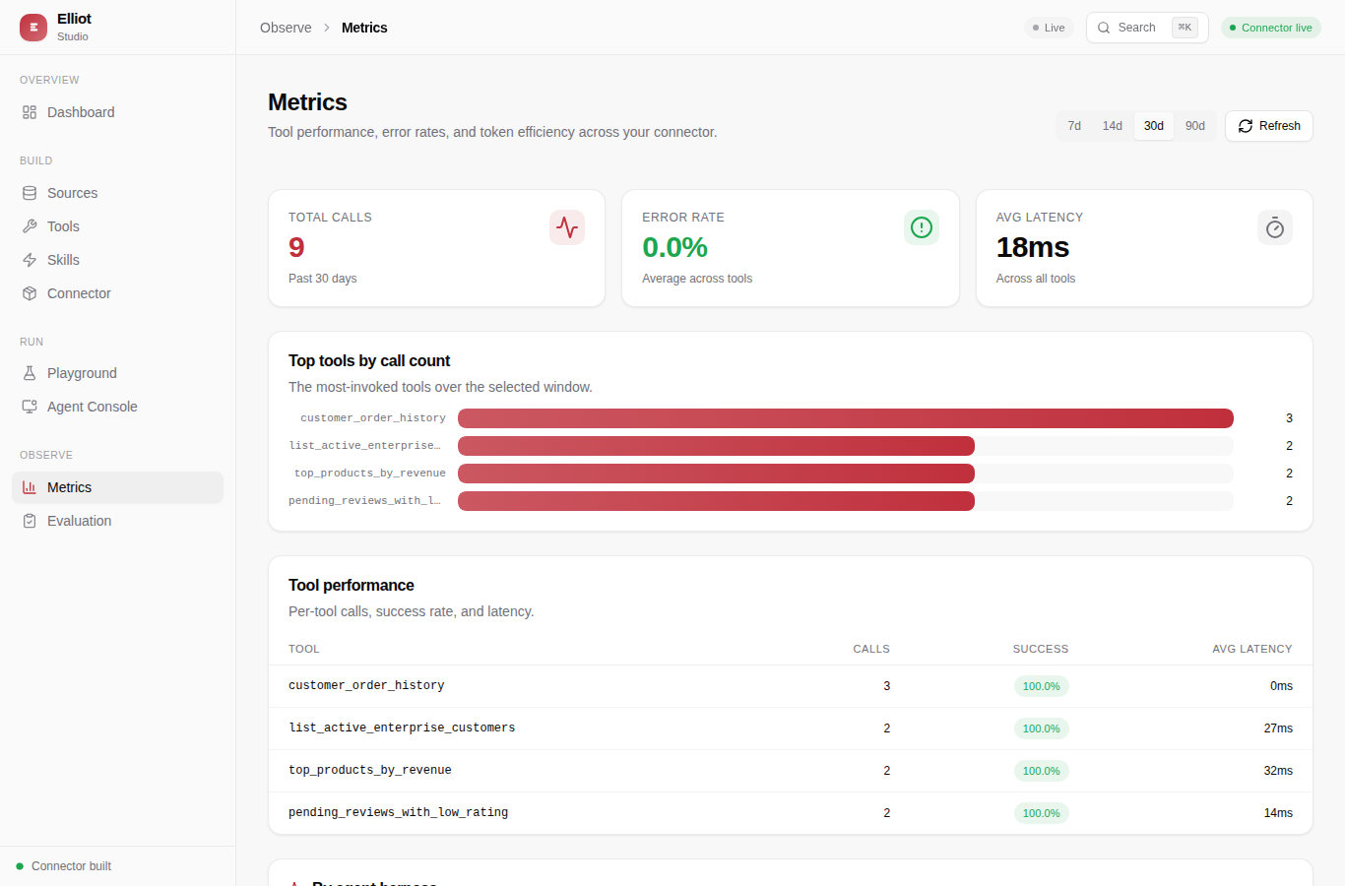Click the Skills lightning bolt icon
Image resolution: width=1345 pixels, height=886 pixels.
click(x=30, y=260)
